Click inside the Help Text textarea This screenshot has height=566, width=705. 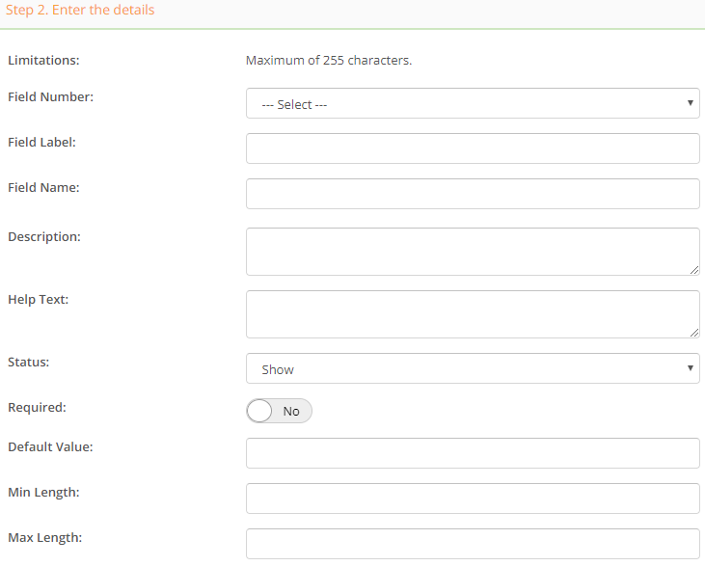pyautogui.click(x=473, y=314)
